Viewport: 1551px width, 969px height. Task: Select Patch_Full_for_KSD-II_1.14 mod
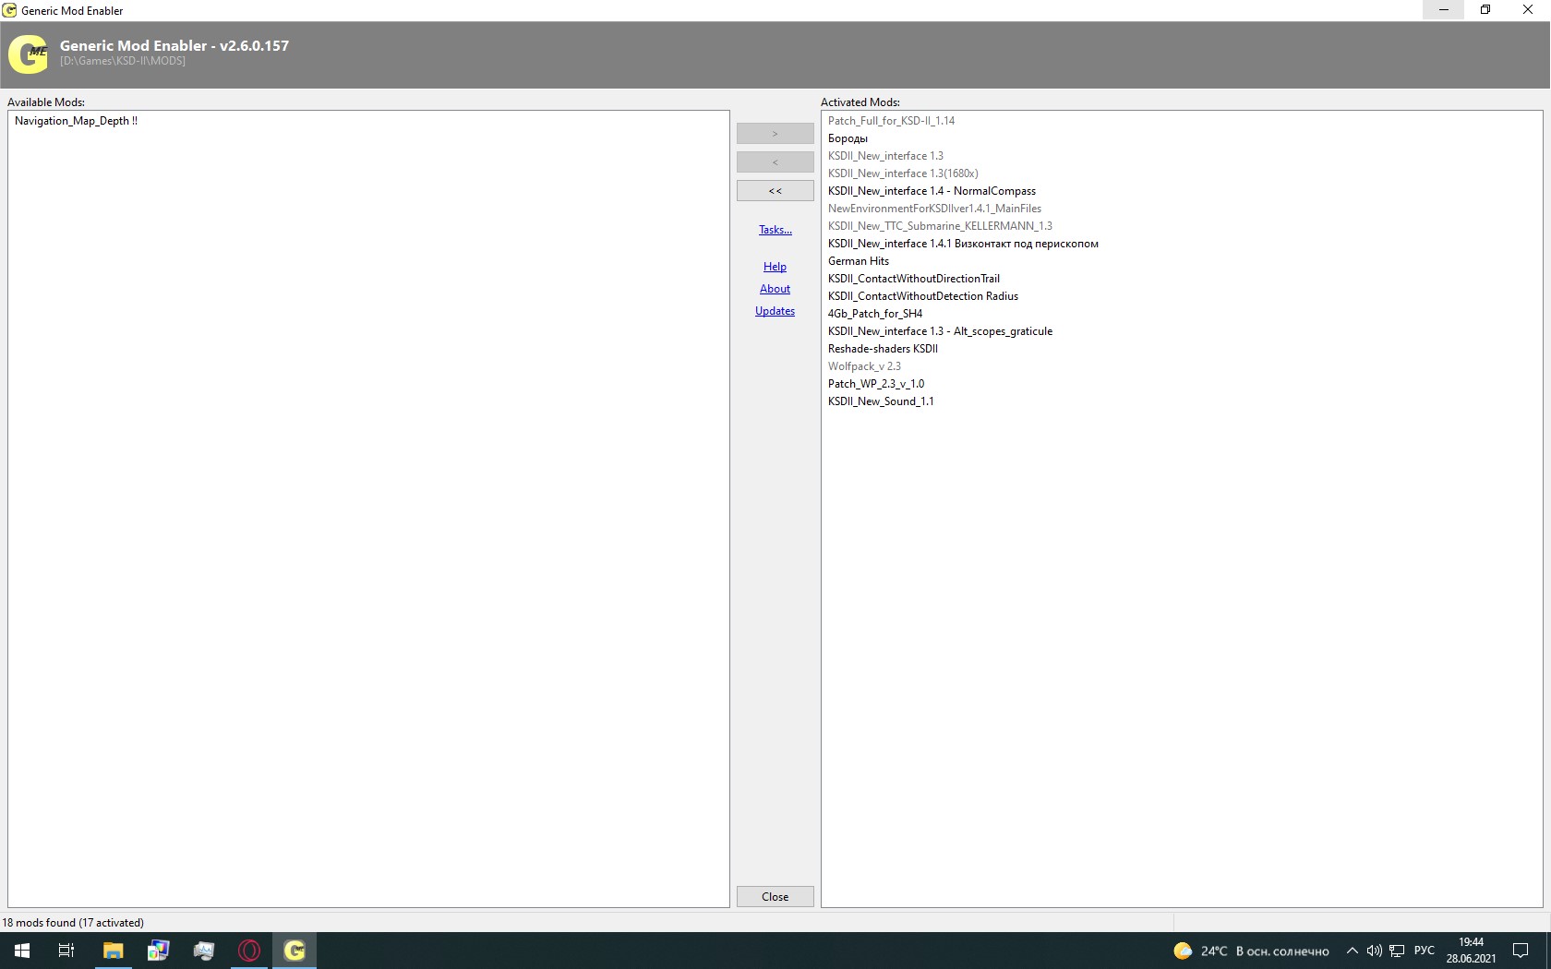[x=891, y=121]
